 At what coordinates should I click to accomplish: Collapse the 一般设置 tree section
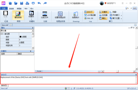click(x=2, y=34)
